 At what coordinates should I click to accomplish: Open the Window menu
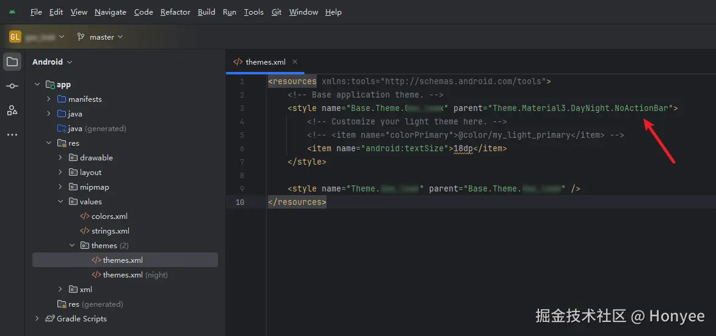pos(303,12)
